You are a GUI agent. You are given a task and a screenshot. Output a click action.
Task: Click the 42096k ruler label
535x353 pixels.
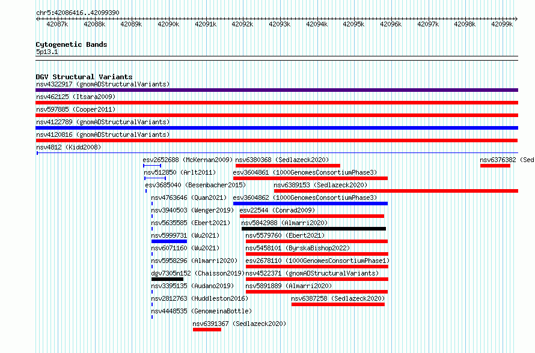[391, 24]
